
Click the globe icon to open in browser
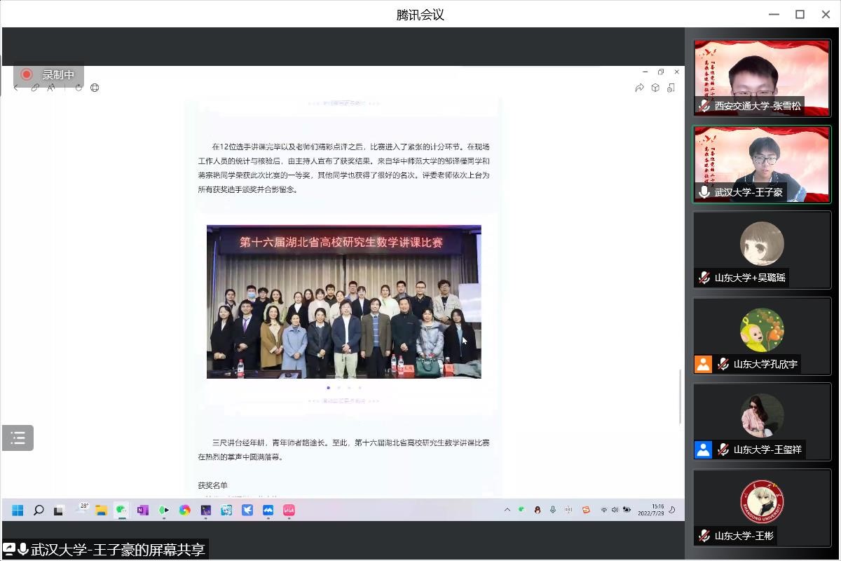pyautogui.click(x=95, y=88)
